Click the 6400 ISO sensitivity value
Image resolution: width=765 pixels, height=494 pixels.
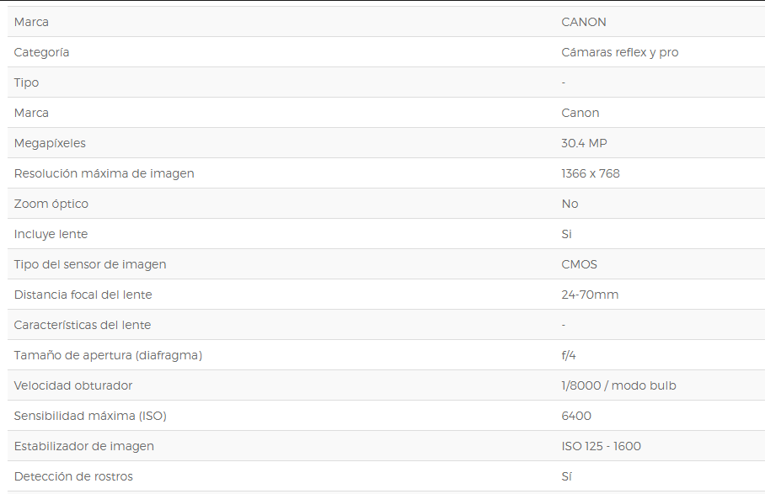pyautogui.click(x=576, y=416)
